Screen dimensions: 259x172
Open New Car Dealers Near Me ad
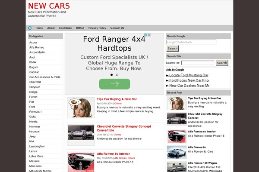tap(189, 86)
